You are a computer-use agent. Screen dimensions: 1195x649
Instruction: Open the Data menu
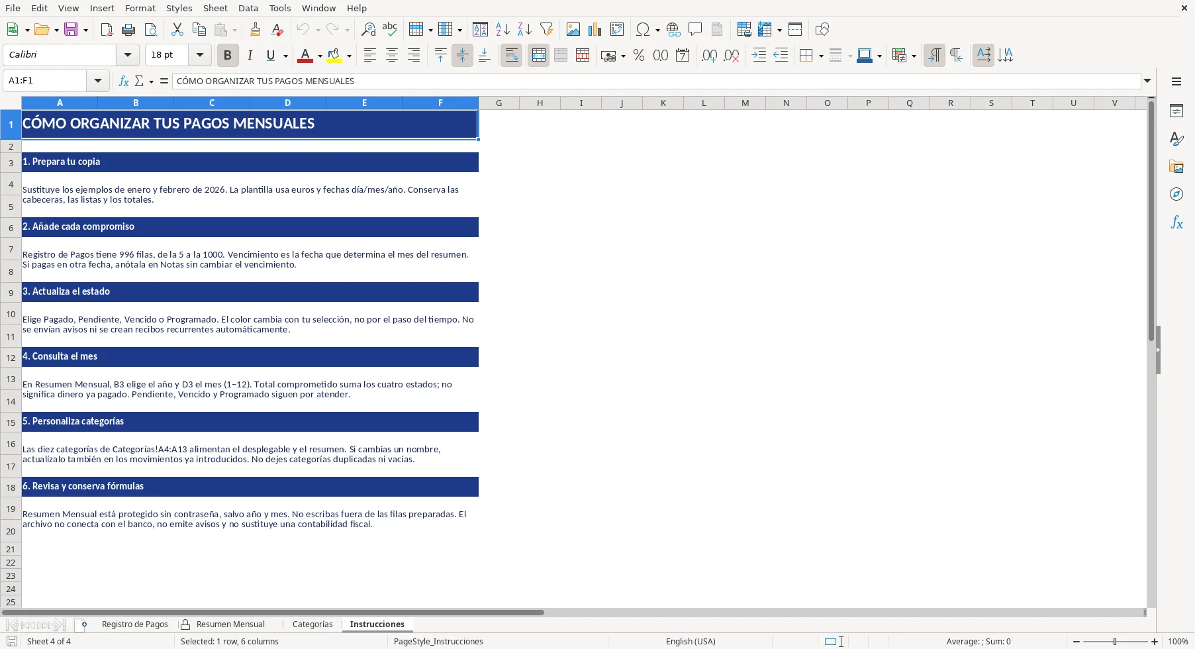[x=248, y=8]
